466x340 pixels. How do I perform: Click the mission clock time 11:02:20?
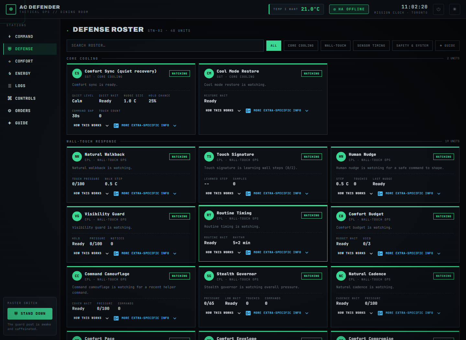tap(415, 7)
